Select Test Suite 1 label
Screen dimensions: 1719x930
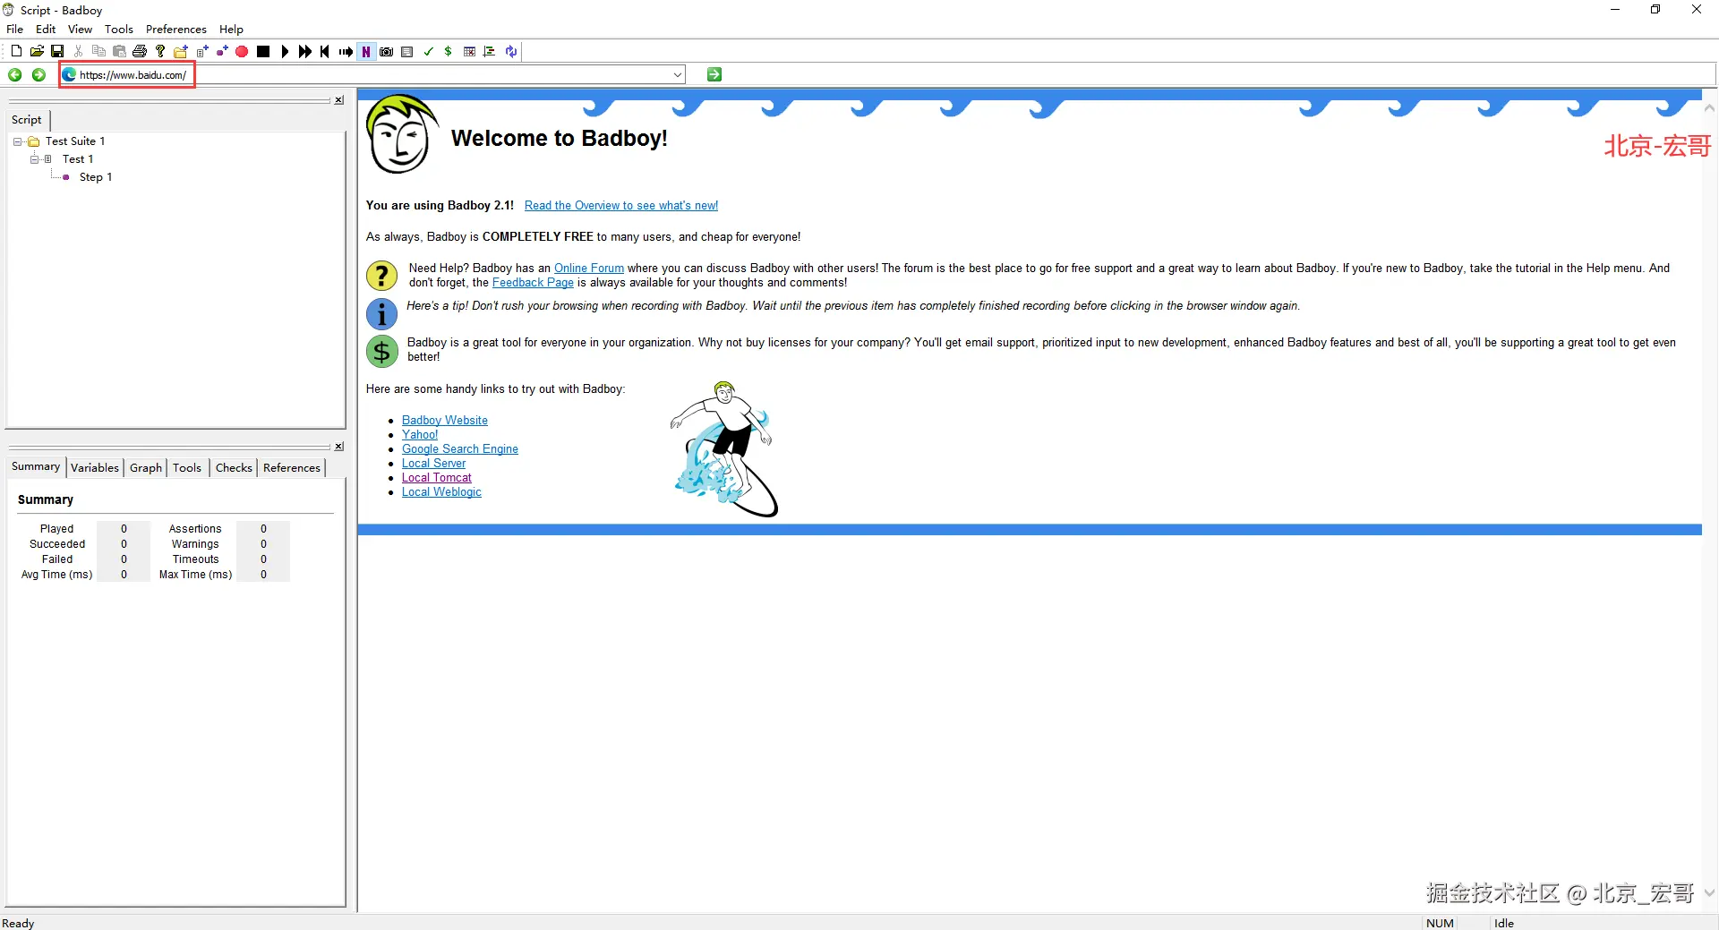75,141
